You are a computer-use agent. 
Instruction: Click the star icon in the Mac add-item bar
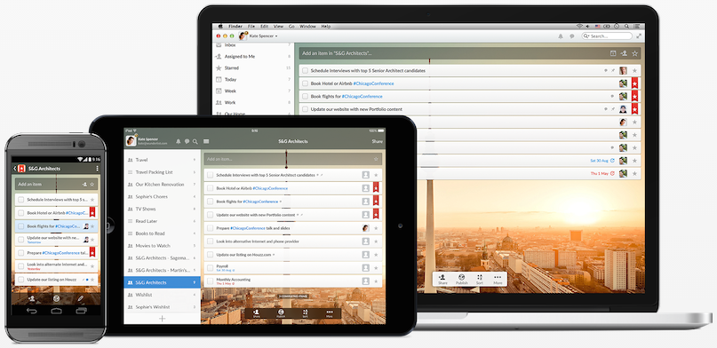[x=634, y=53]
